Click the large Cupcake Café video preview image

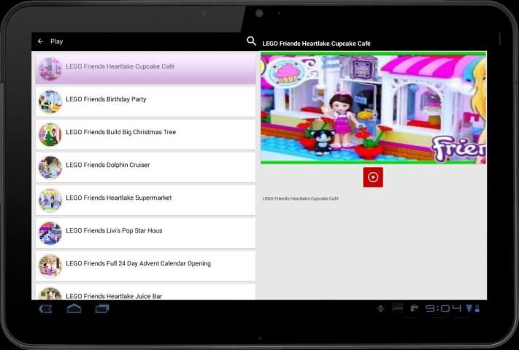373,109
